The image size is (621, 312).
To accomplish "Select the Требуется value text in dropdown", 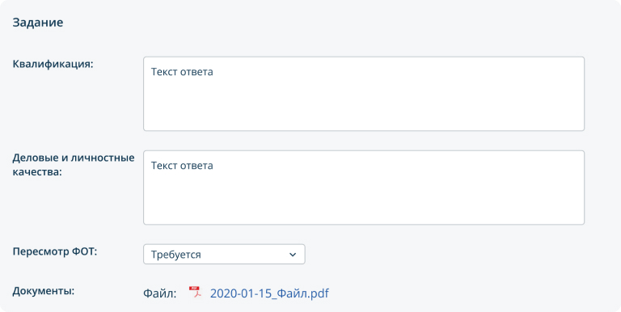I will pos(175,255).
